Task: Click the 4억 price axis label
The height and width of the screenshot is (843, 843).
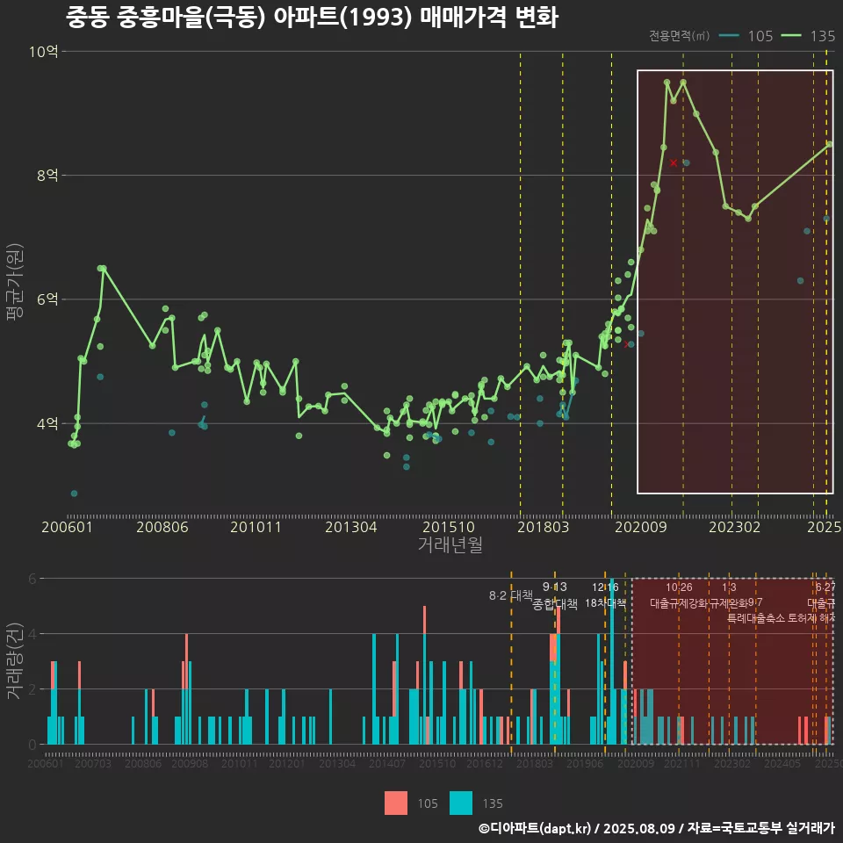Action: 47,423
